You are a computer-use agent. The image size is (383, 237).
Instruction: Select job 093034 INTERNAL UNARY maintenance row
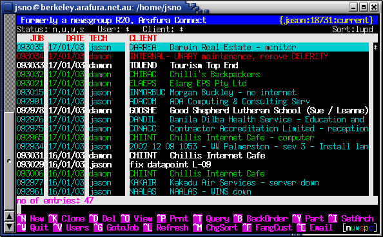click(193, 57)
